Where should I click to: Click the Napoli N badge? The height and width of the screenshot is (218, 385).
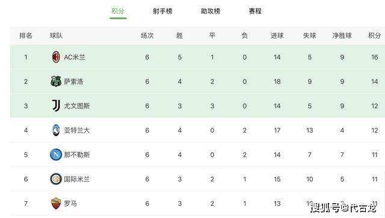click(x=56, y=155)
